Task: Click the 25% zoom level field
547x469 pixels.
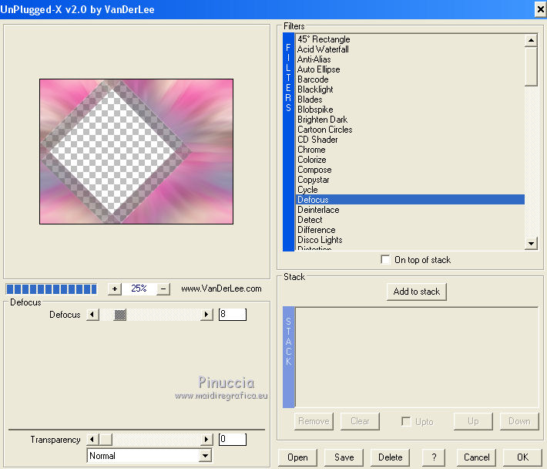Action: click(x=139, y=288)
